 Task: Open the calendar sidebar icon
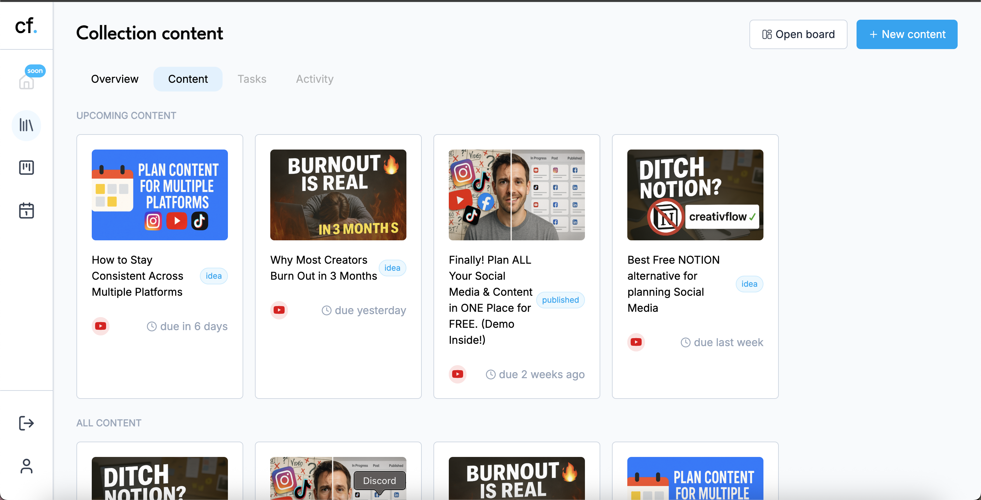pos(26,210)
